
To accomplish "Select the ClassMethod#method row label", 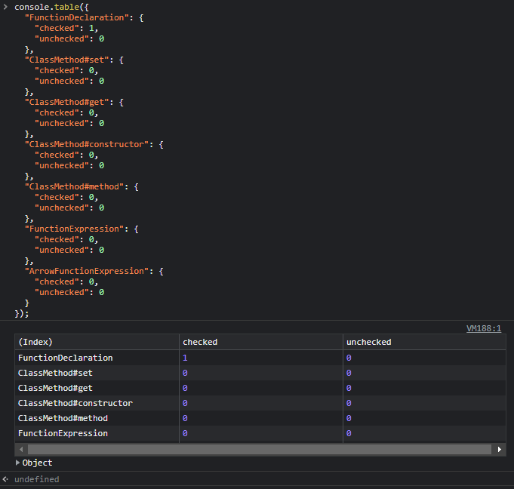I will [x=63, y=418].
